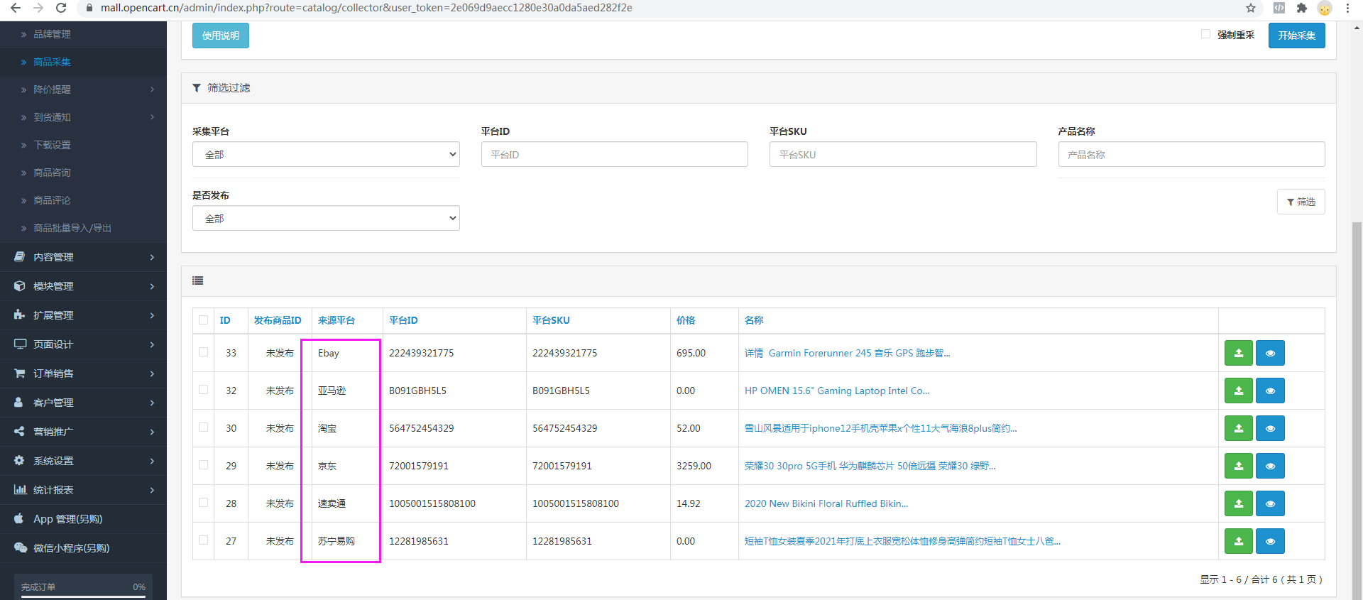Open the 2020 New Bikini Floral link
Screen dimensions: 1363x600
pos(826,503)
